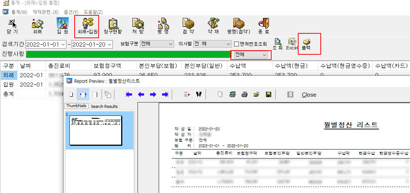Select the 약재 toolbar icon

[213, 25]
